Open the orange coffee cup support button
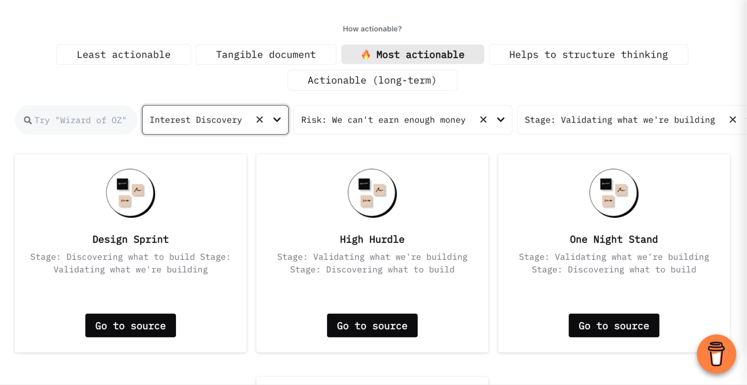Image resolution: width=747 pixels, height=385 pixels. 716,354
